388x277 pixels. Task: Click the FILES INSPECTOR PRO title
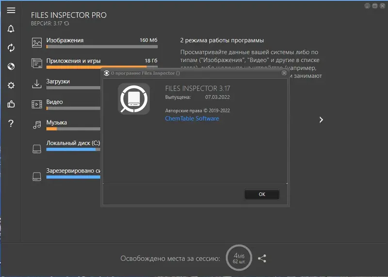pyautogui.click(x=69, y=15)
